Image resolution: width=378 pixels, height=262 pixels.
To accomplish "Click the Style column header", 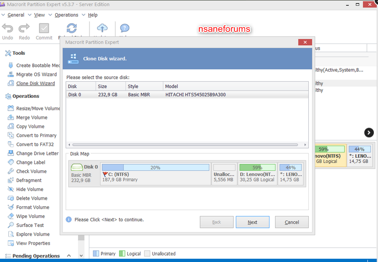I will click(145, 86).
